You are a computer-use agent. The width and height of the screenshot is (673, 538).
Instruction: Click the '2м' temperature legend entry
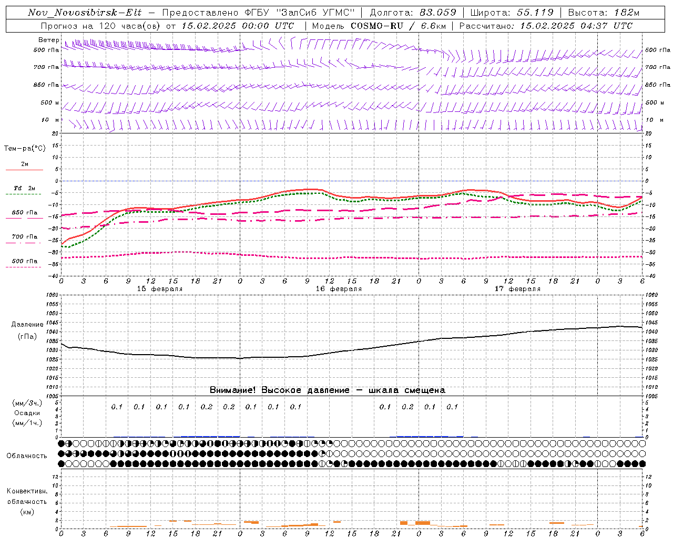25,164
